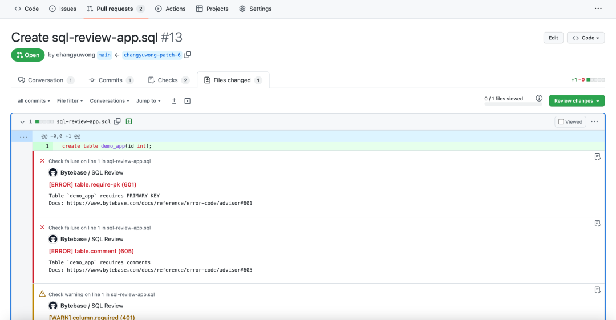Click the Actions play circle icon
This screenshot has width=616, height=320.
coord(159,9)
